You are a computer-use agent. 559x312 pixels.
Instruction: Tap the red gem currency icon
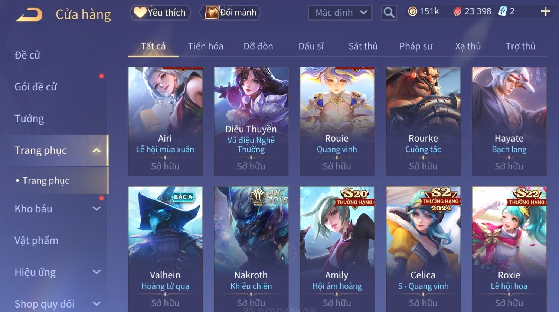pyautogui.click(x=457, y=11)
